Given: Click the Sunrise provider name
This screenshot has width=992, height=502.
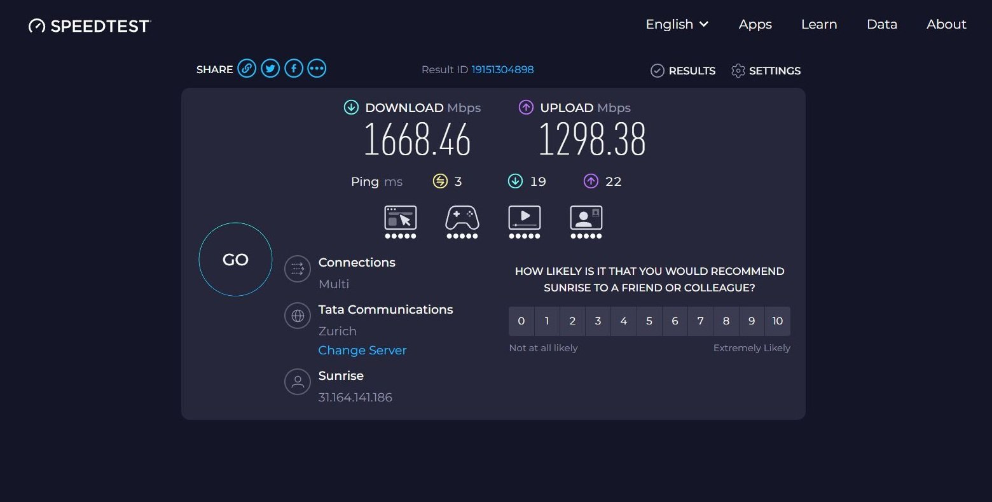Looking at the screenshot, I should point(341,376).
